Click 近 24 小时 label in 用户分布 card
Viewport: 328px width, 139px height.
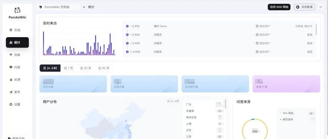pos(173,101)
